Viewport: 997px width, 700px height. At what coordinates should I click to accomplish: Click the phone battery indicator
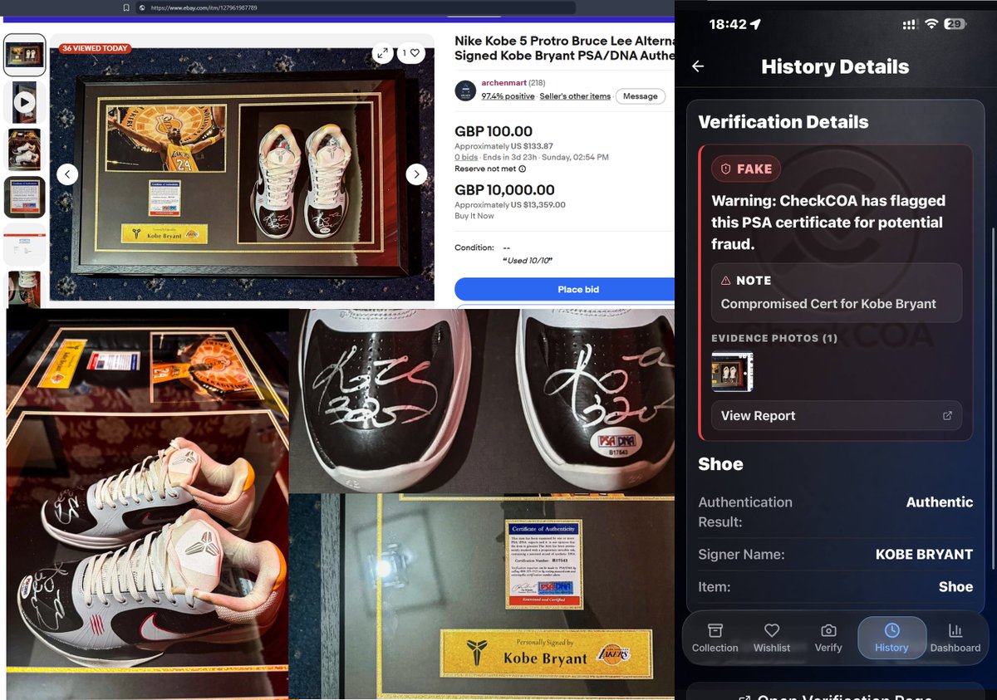(955, 24)
